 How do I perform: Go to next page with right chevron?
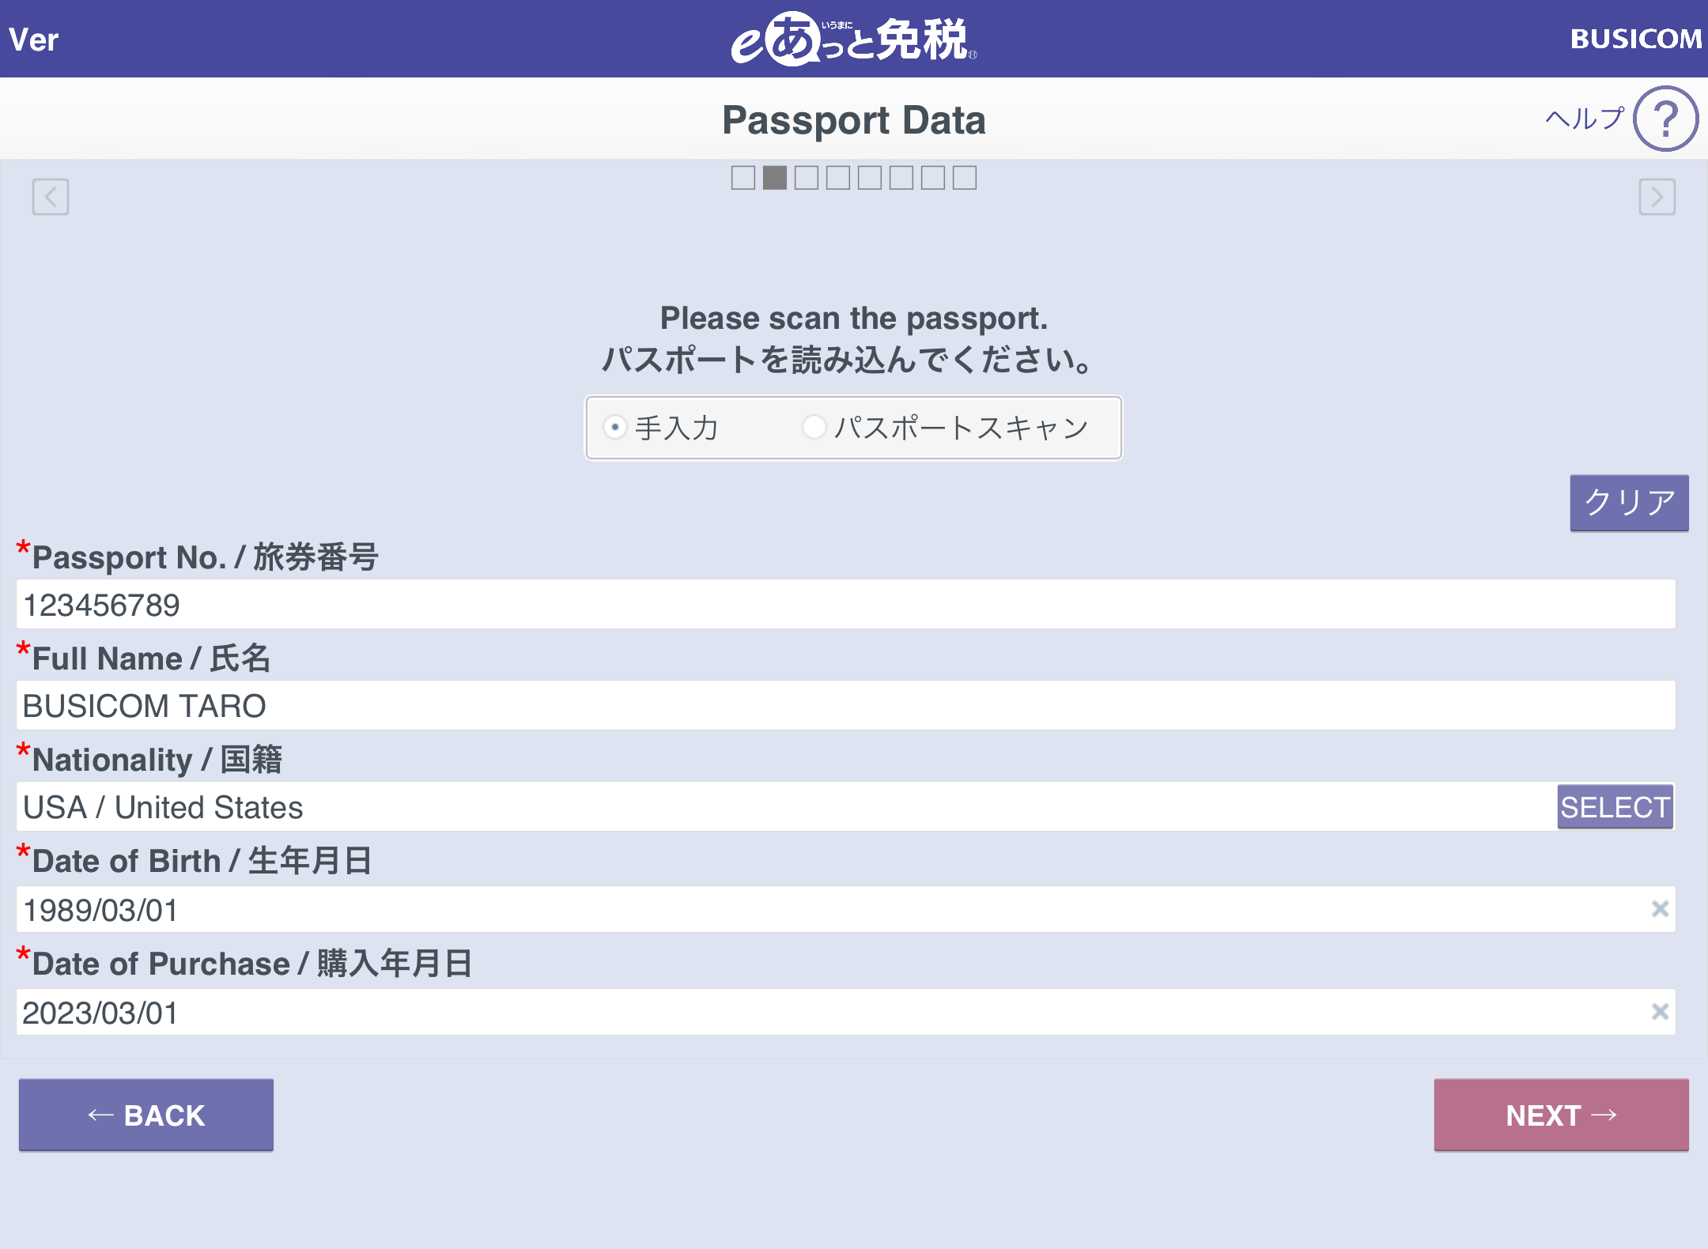pyautogui.click(x=1657, y=196)
